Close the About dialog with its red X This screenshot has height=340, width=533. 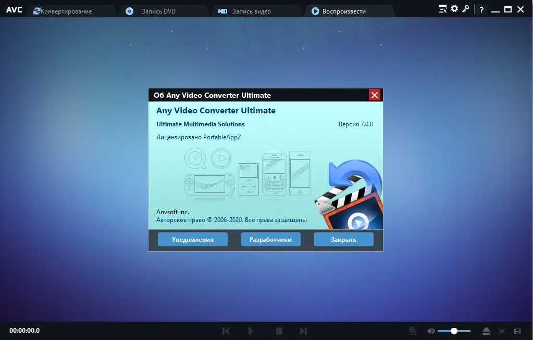tap(375, 95)
